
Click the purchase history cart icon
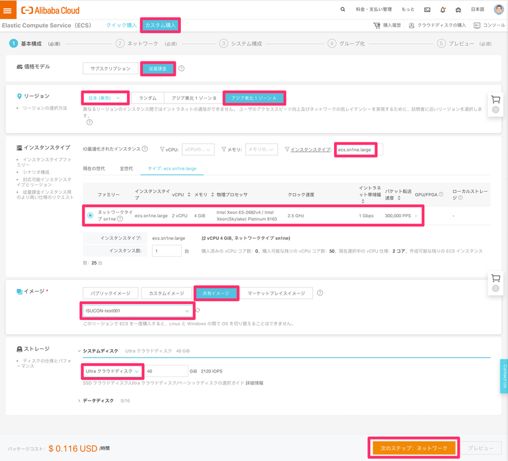[x=377, y=25]
